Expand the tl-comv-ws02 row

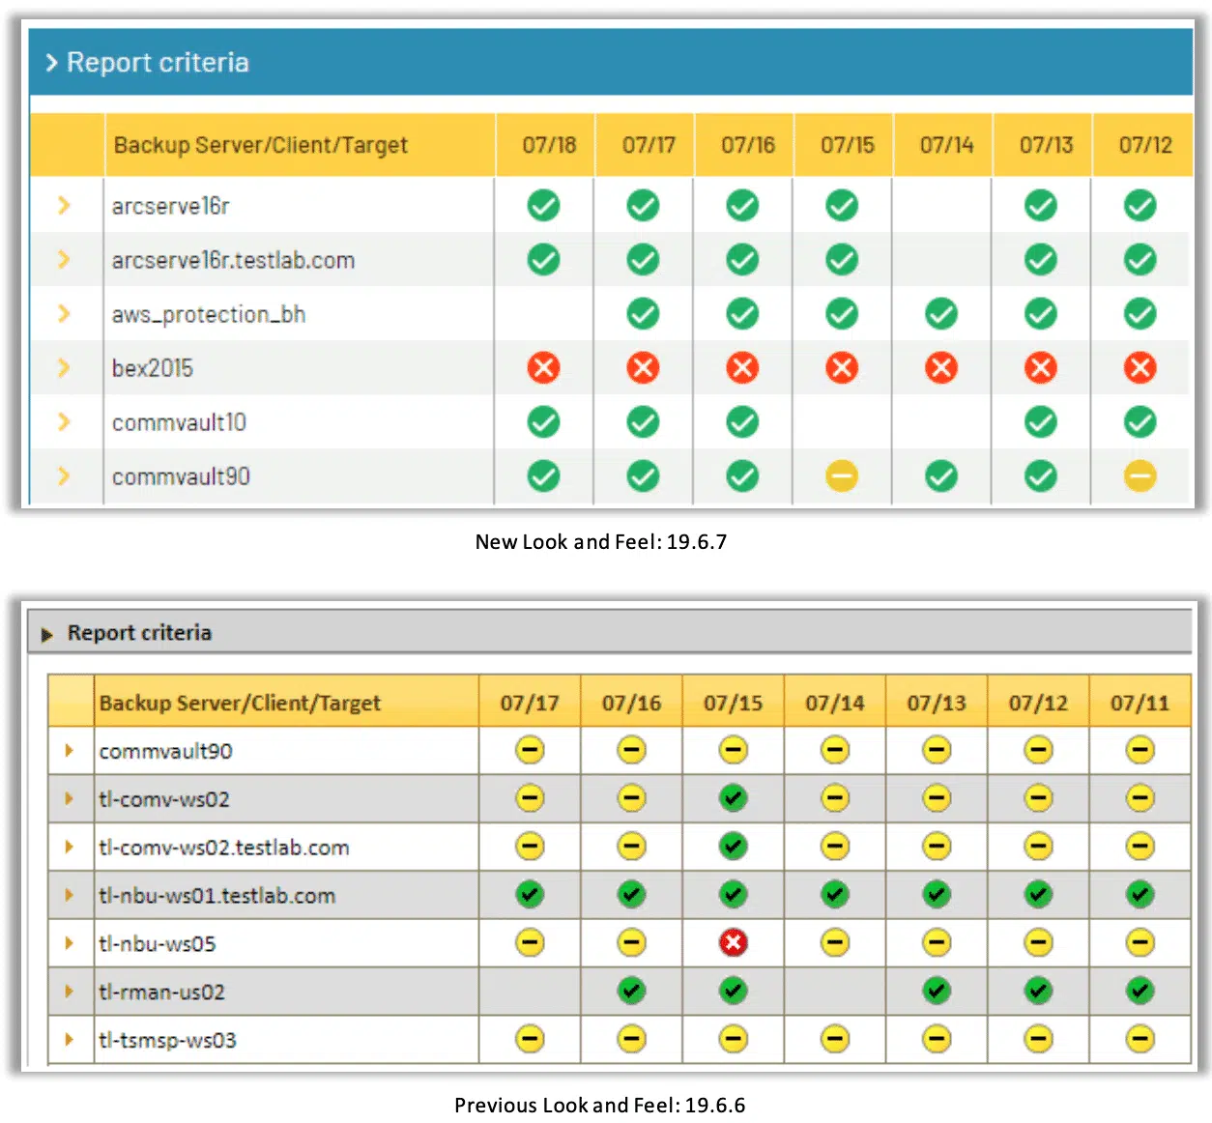69,798
